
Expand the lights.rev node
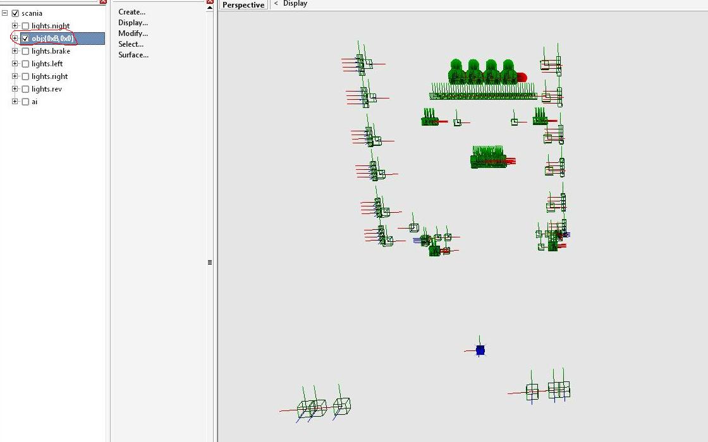15,89
